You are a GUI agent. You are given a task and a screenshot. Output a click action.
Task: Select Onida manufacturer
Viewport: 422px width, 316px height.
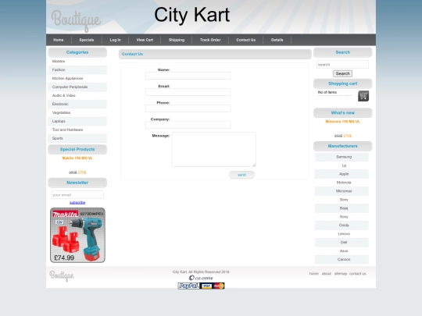(342, 225)
